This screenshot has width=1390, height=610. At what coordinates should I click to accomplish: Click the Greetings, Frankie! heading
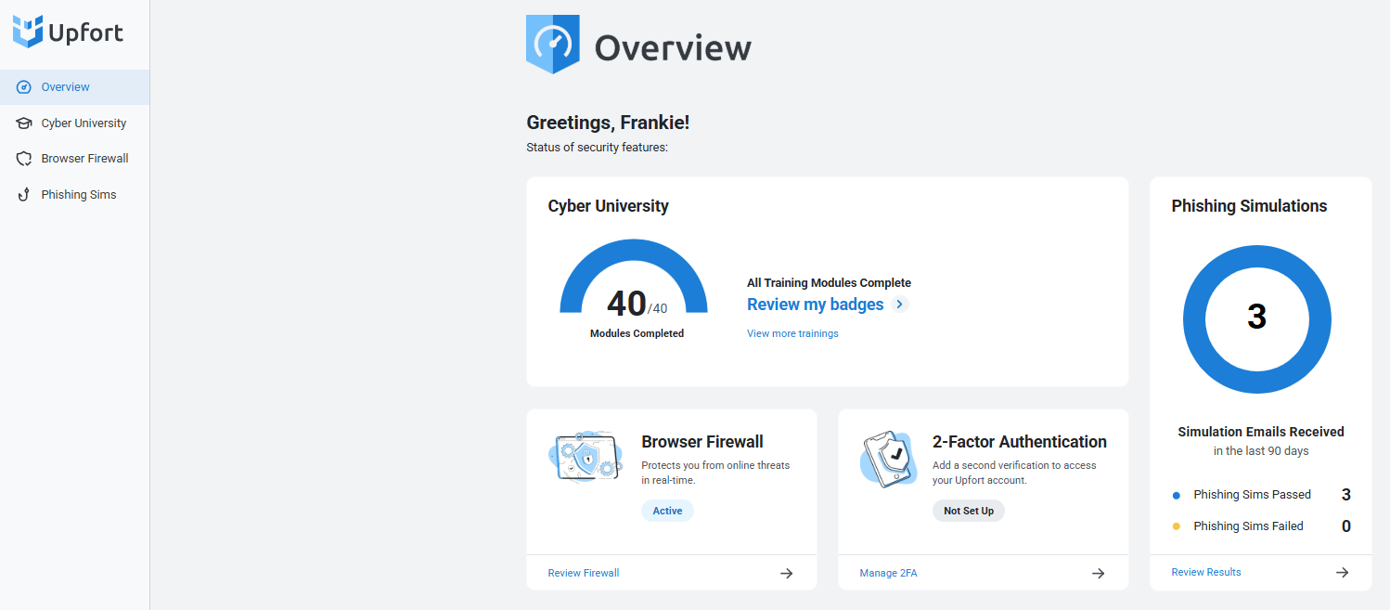608,123
